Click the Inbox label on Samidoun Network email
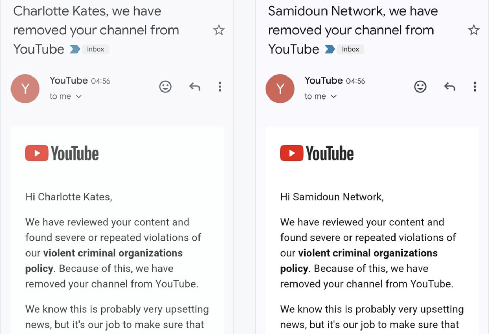Screen dimensions: 489x334 click(350, 49)
